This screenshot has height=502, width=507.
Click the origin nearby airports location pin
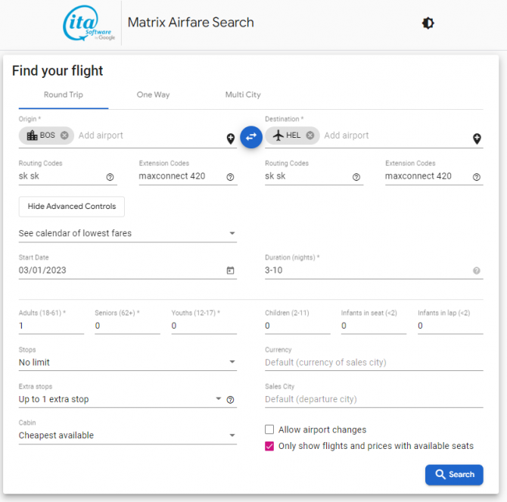click(231, 139)
